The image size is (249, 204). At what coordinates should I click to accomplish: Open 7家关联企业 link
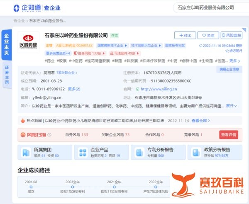pyautogui.click(x=67, y=73)
